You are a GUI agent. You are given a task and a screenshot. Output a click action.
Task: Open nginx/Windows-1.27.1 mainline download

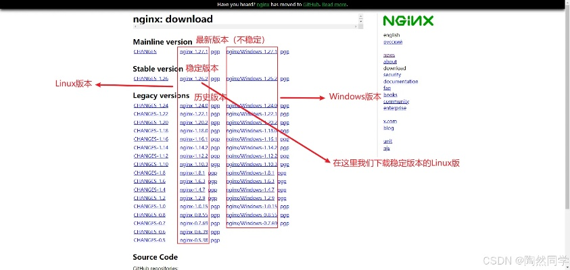[252, 51]
